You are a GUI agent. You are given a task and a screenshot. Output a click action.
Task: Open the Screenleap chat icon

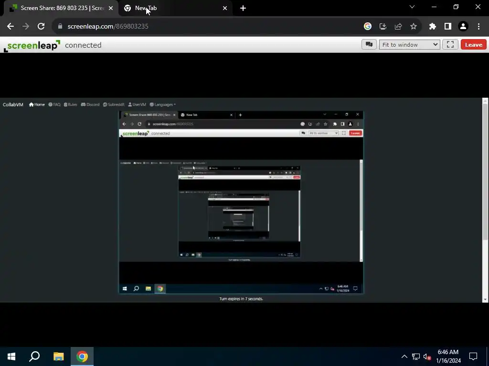[x=369, y=44]
